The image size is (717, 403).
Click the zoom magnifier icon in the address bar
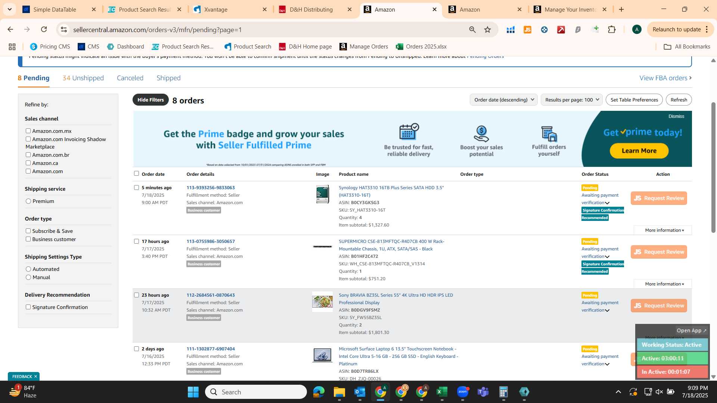pos(472,29)
